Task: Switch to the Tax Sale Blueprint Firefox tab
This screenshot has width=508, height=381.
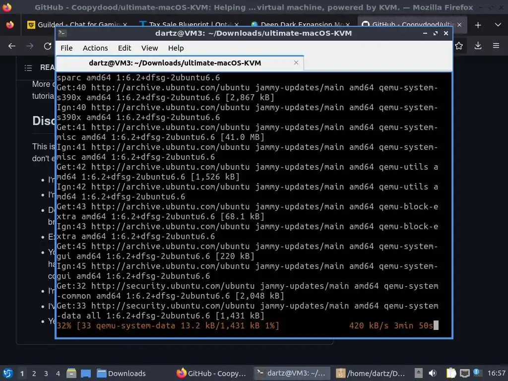Action: pos(188,25)
